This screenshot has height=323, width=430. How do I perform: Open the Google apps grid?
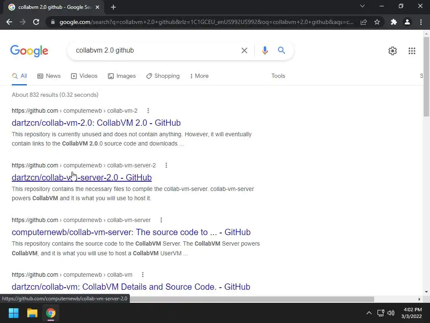click(x=412, y=51)
